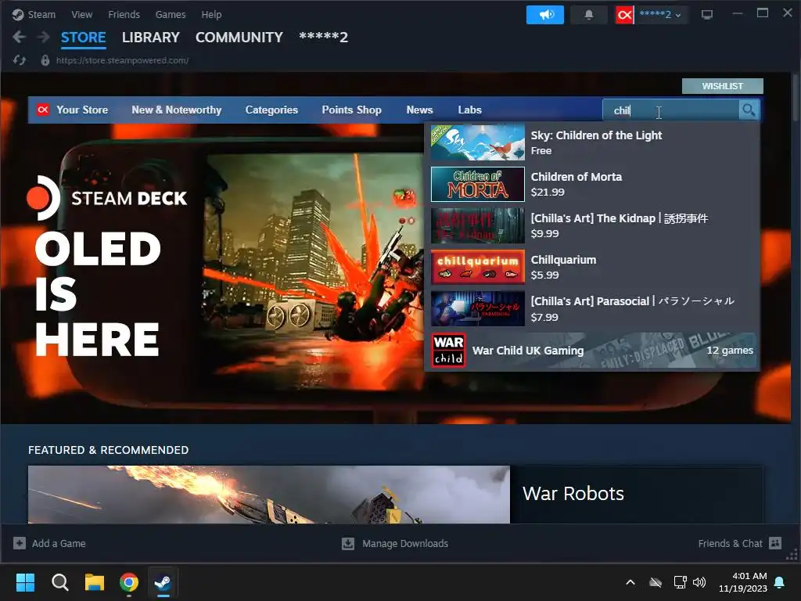This screenshot has width=801, height=601.
Task: Click the Children of Morta thumbnail
Action: (478, 185)
